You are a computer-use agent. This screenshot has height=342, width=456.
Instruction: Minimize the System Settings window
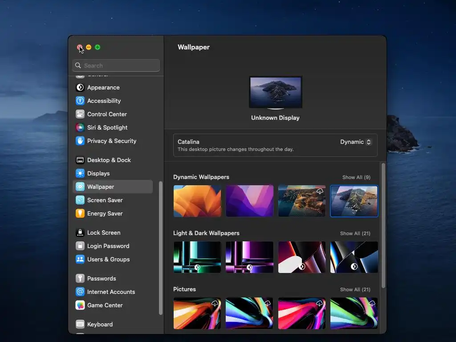pos(89,47)
